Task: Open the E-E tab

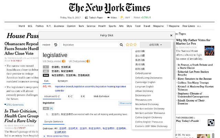Action: [x=83, y=96]
